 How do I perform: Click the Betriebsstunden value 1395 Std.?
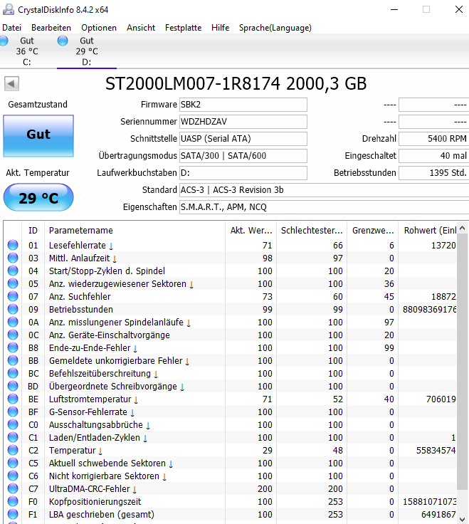pos(433,173)
